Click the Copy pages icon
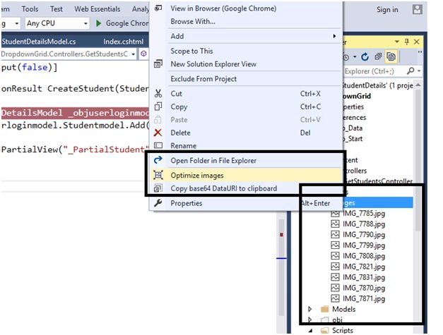This screenshot has width=443, height=335. click(158, 106)
